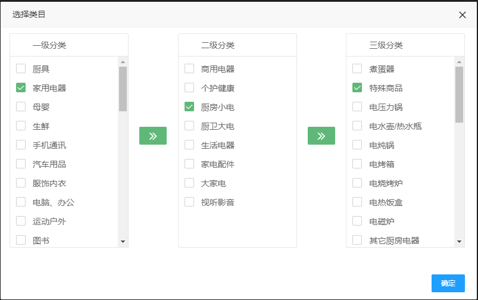Uncheck the 特殊商品 checkbox

pos(357,88)
